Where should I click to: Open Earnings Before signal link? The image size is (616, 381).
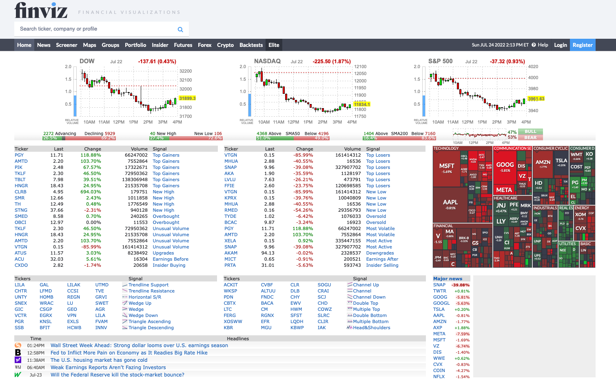tap(171, 259)
